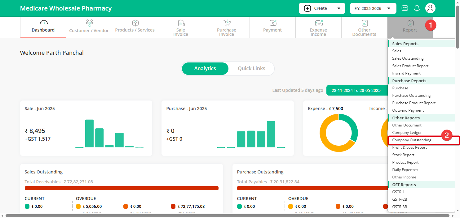The height and width of the screenshot is (218, 460).
Task: Click Total Payables ₹ 20,31,822.84 text
Action: 268,182
